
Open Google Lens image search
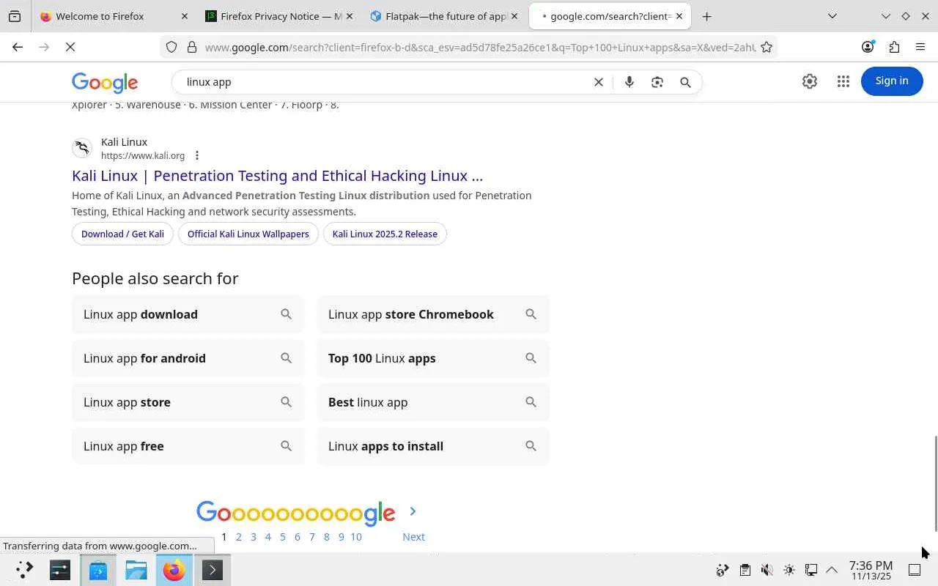click(x=657, y=82)
